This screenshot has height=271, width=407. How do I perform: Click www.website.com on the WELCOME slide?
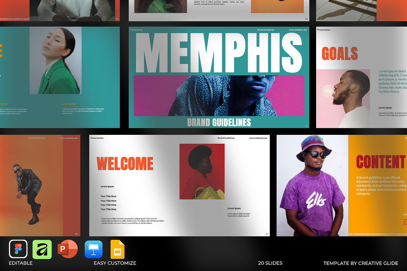[258, 138]
